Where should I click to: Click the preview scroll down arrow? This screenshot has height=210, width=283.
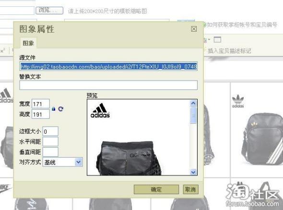pos(193,172)
